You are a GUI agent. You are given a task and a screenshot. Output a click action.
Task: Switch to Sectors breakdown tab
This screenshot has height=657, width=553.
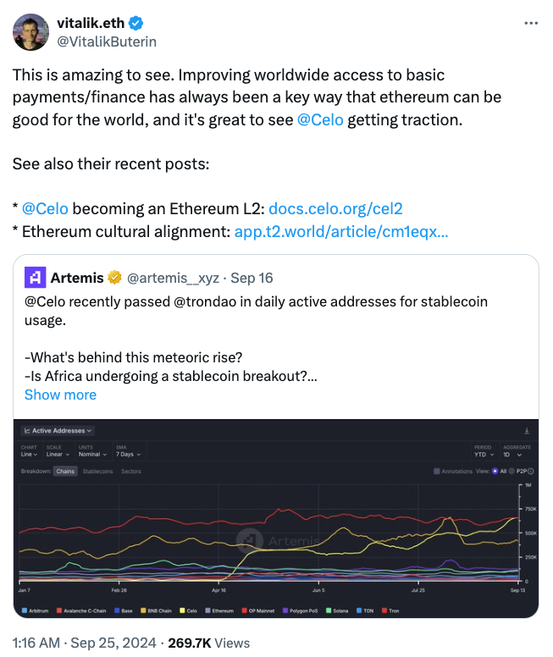point(131,472)
